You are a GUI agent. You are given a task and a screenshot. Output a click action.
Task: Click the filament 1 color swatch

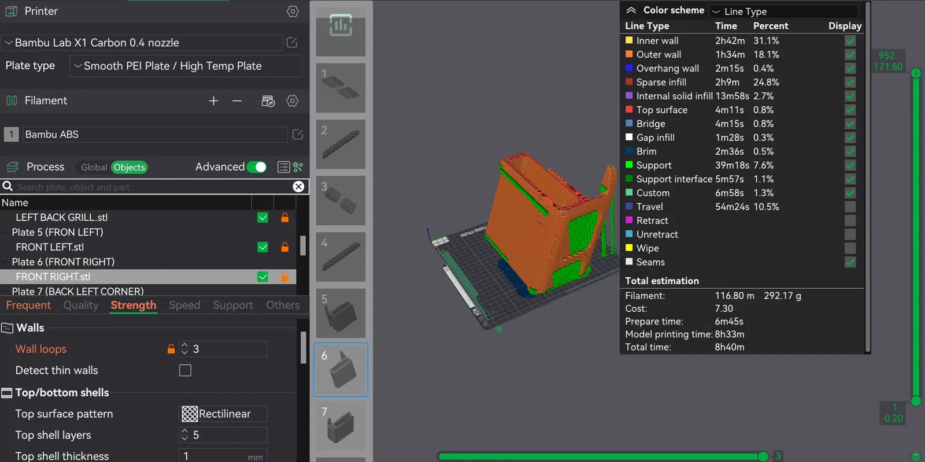tap(11, 135)
